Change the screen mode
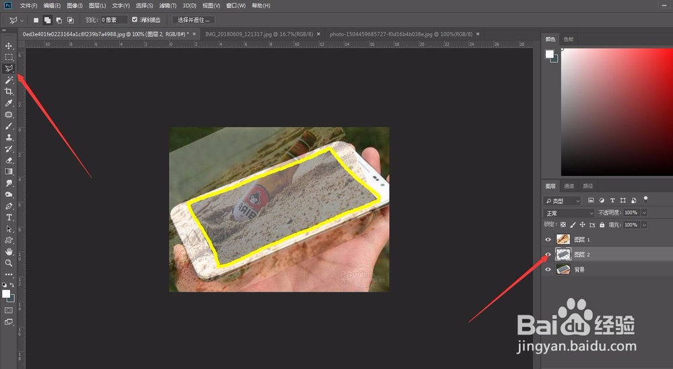673x369 pixels. tap(9, 322)
